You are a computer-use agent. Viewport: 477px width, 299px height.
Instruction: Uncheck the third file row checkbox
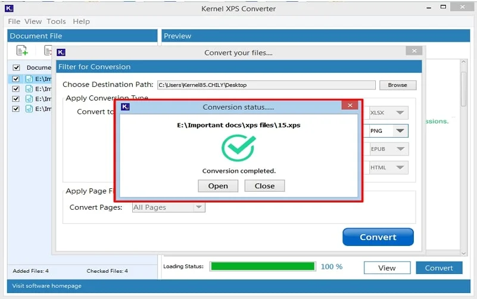point(16,99)
